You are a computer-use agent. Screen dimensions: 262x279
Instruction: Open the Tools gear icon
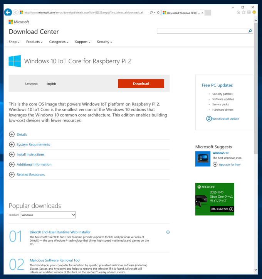(x=249, y=12)
